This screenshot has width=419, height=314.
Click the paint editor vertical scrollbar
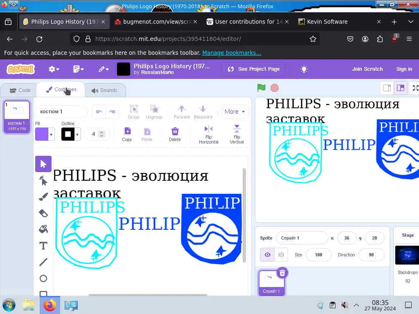click(x=244, y=215)
